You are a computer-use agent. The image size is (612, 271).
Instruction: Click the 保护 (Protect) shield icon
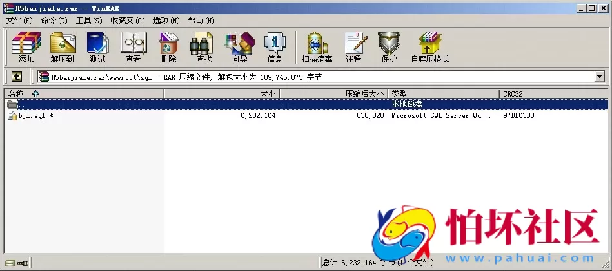click(x=389, y=47)
